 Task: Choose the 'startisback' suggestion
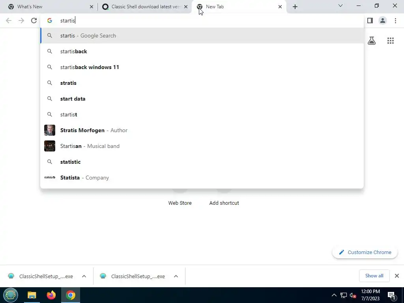(202, 51)
